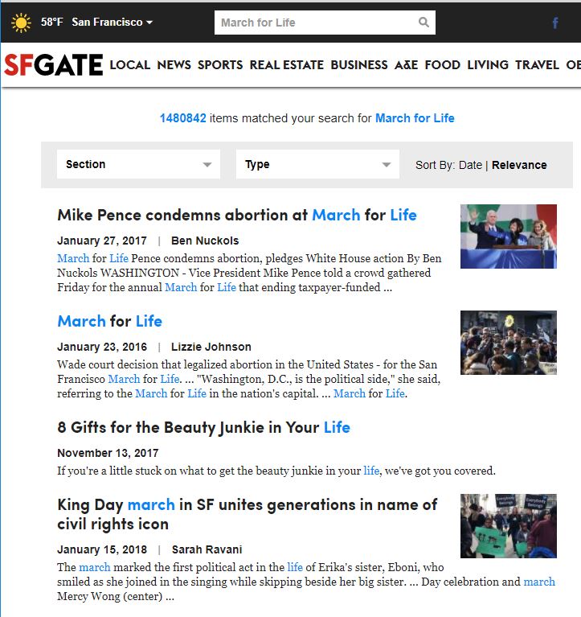The width and height of the screenshot is (581, 617).
Task: Expand the San Francisco location dropdown
Action: tap(112, 22)
